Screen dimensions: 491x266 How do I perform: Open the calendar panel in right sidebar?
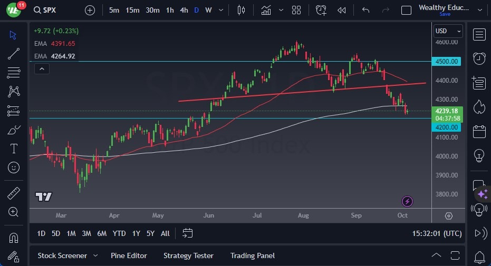coord(479,131)
